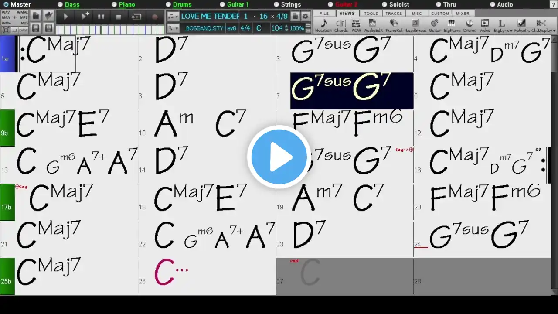
Task: Switch to the FILE tab
Action: click(x=324, y=14)
